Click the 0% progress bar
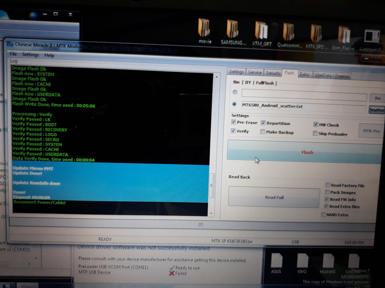 (192, 224)
